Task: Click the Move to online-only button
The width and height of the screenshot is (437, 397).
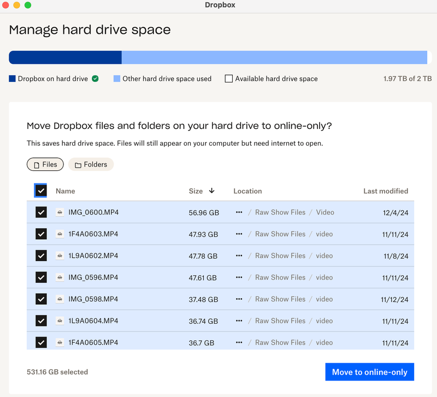Action: (369, 372)
